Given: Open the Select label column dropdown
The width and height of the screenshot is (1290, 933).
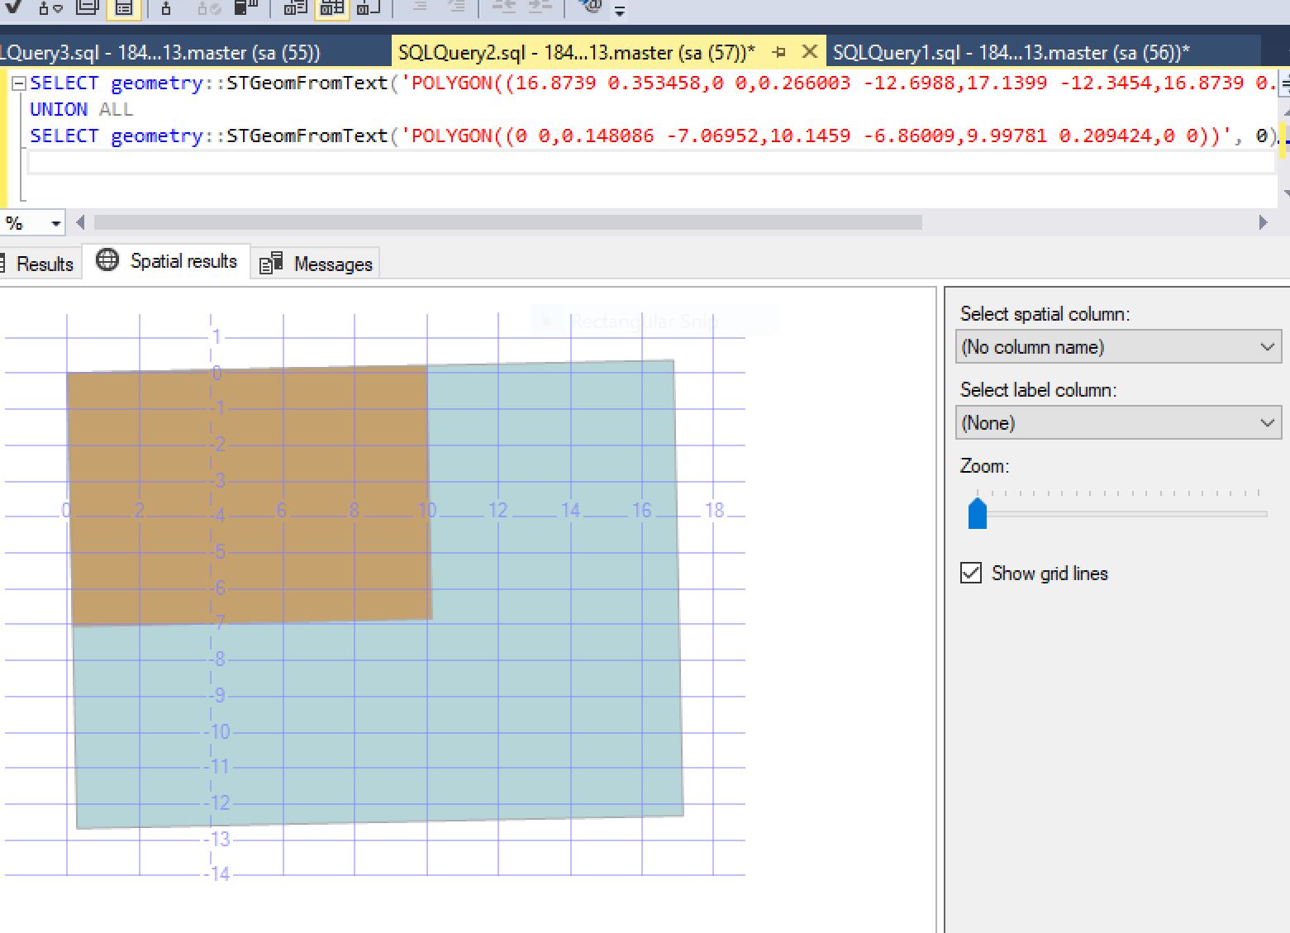Looking at the screenshot, I should point(1118,423).
